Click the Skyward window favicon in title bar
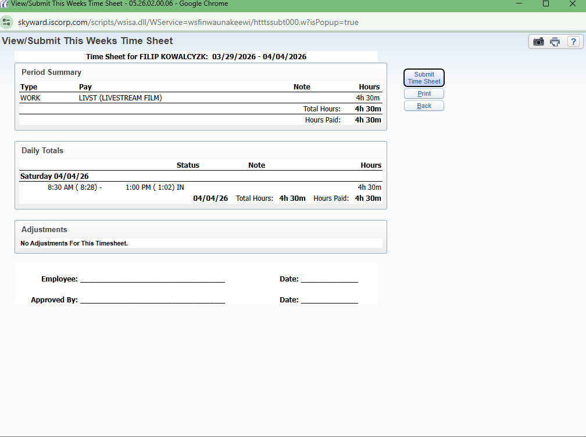This screenshot has width=586, height=437. [3, 3]
